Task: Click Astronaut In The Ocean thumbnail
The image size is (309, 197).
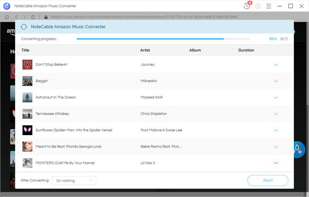Action: click(x=27, y=97)
